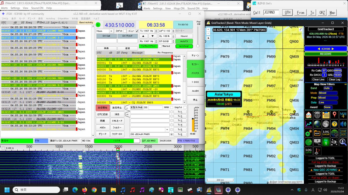This screenshot has height=195, width=348.
Task: Click the map expand arrows icon
Action: (301, 29)
